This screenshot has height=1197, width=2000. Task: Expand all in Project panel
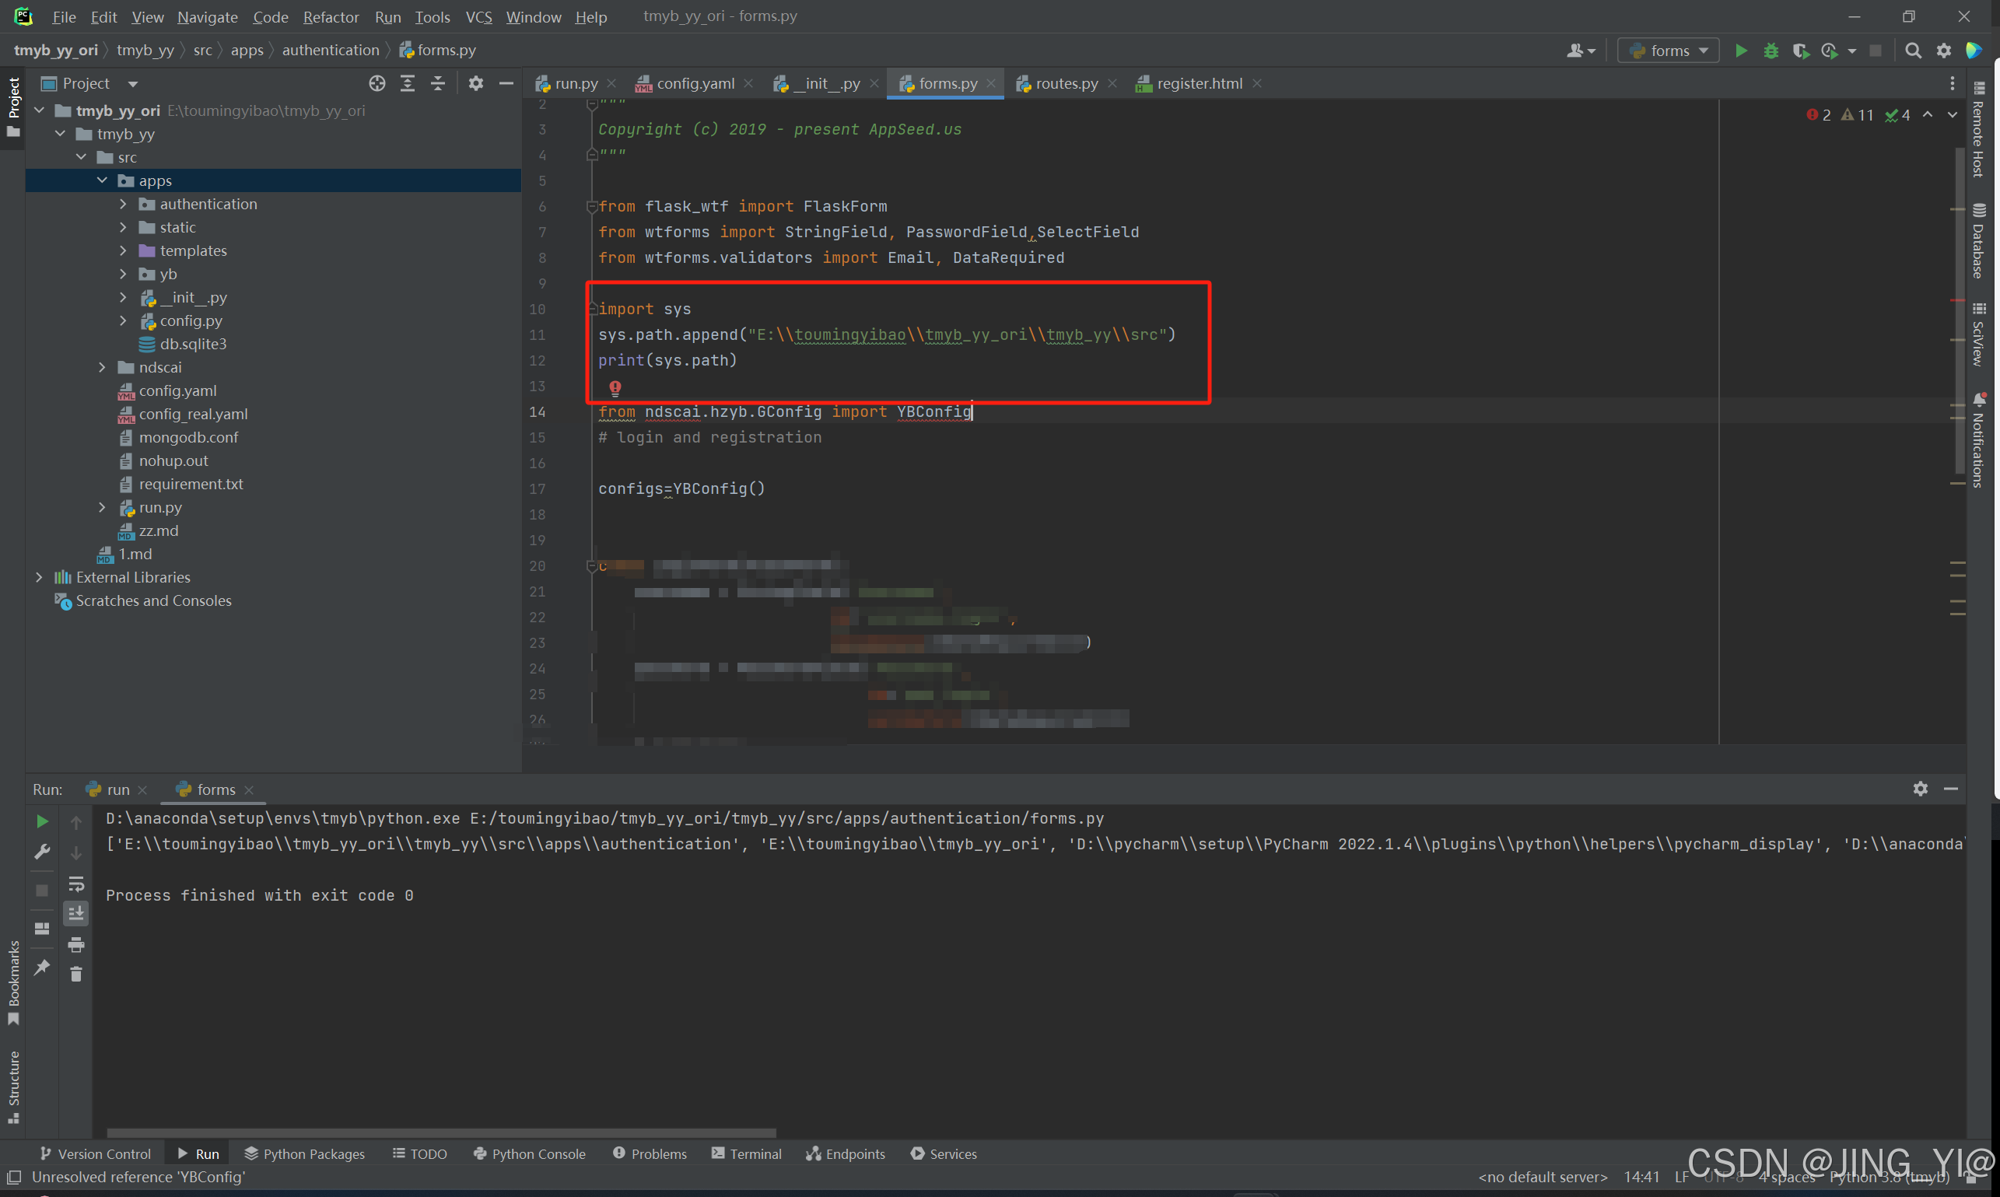[x=408, y=83]
